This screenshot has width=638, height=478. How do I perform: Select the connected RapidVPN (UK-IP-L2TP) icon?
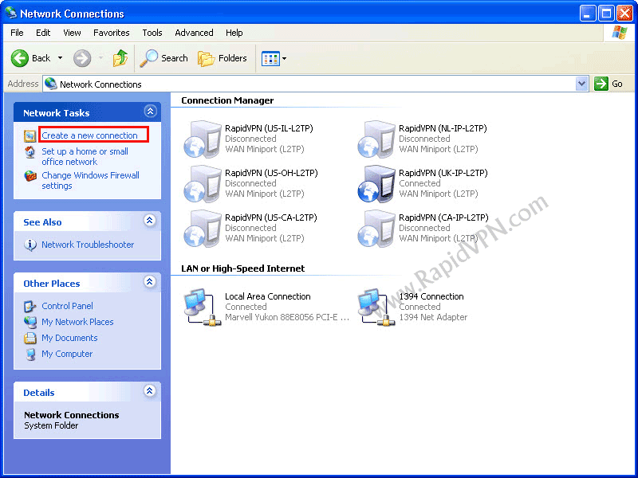[376, 184]
